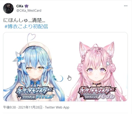Click the heart-shaped hair strand
This screenshot has height=114, width=132.
point(31,37)
